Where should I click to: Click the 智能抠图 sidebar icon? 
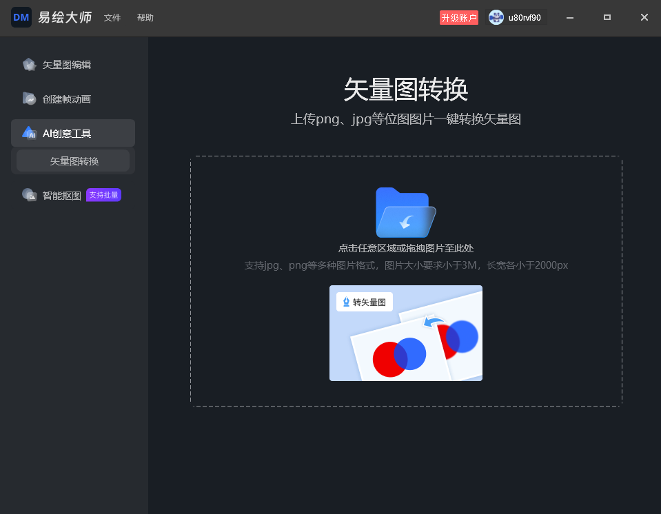(x=29, y=195)
